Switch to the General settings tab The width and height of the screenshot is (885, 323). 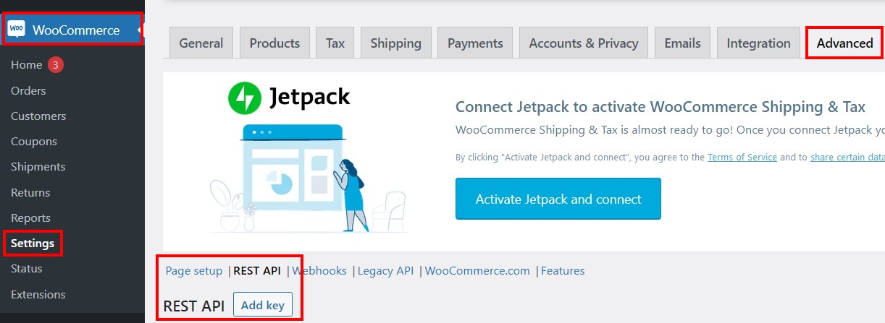(x=201, y=43)
